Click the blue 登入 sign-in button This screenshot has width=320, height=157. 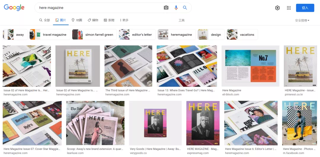pyautogui.click(x=305, y=8)
